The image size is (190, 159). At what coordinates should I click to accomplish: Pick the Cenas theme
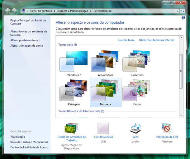137,90
